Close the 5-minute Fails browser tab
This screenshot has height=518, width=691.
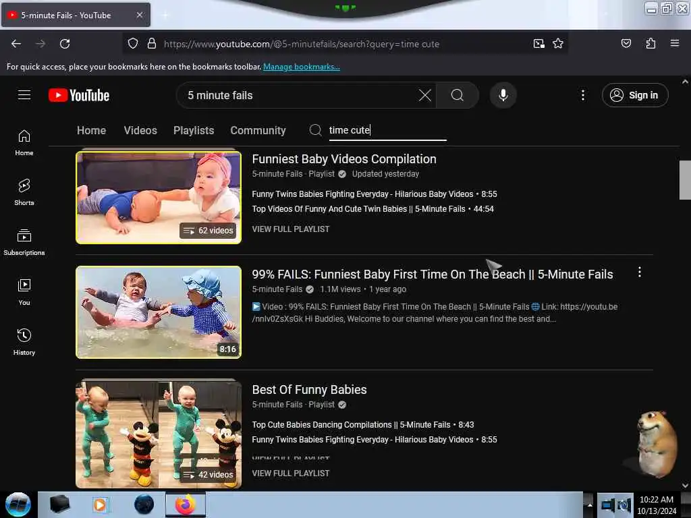(x=139, y=15)
